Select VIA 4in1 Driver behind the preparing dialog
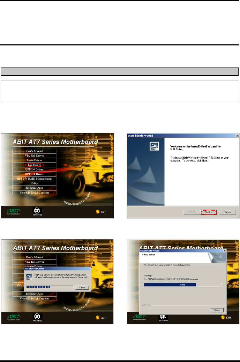 (x=35, y=262)
